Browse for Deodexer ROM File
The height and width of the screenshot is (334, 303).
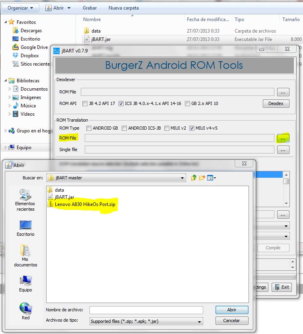pyautogui.click(x=283, y=92)
